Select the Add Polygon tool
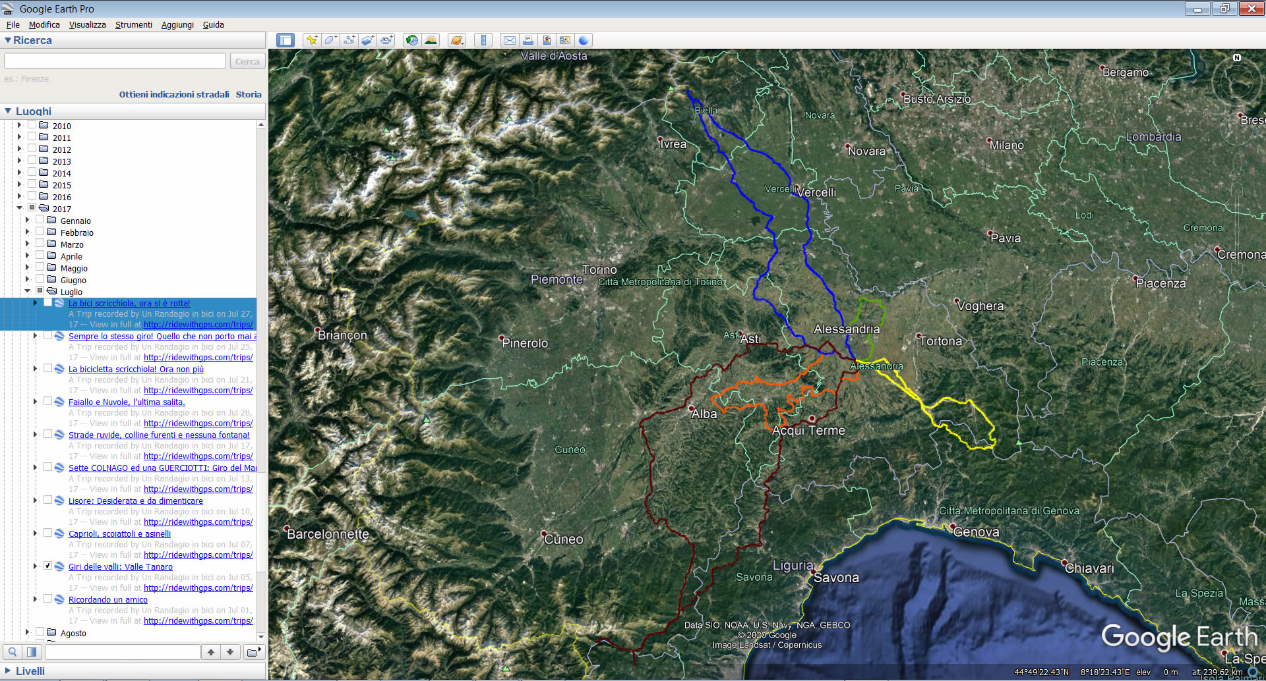Image resolution: width=1266 pixels, height=681 pixels. click(330, 40)
